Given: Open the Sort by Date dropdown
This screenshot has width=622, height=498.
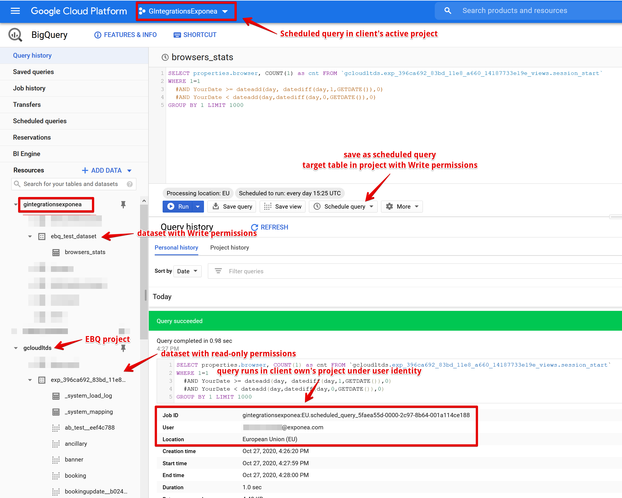Looking at the screenshot, I should tap(187, 271).
